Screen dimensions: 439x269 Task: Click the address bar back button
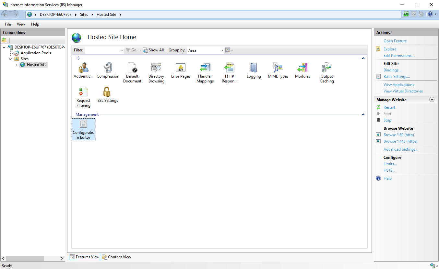[x=6, y=14]
